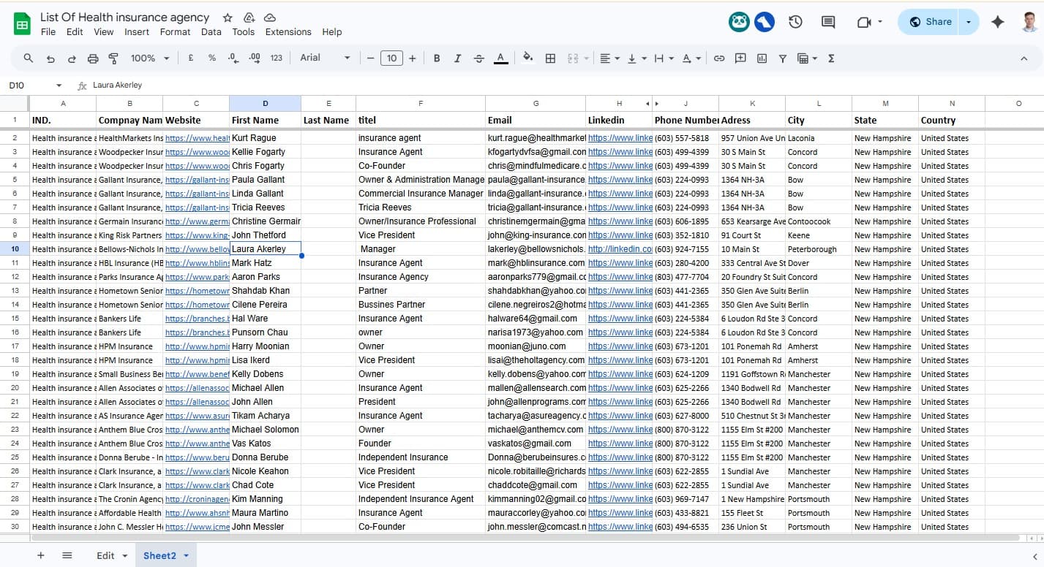Redo the last undone action
The height and width of the screenshot is (567, 1044).
pyautogui.click(x=72, y=58)
